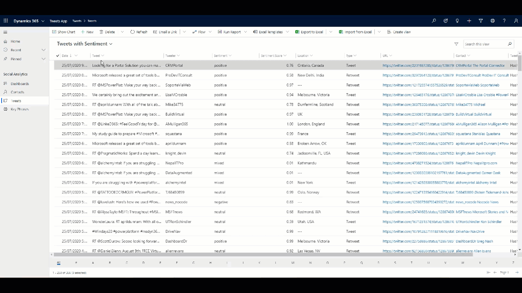Click the lightbulb assistant icon
The height and width of the screenshot is (293, 522).
[x=457, y=21]
